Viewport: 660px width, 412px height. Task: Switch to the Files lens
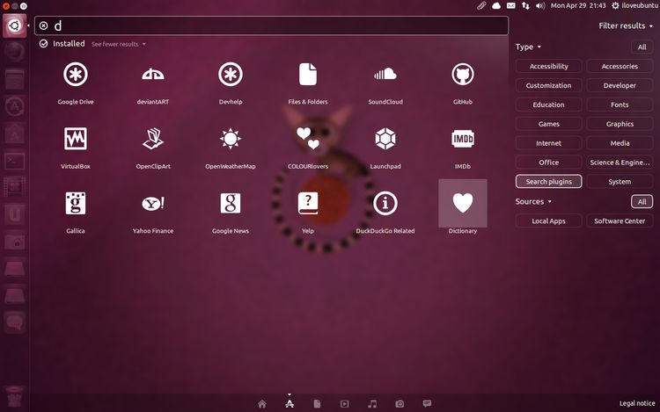(317, 404)
